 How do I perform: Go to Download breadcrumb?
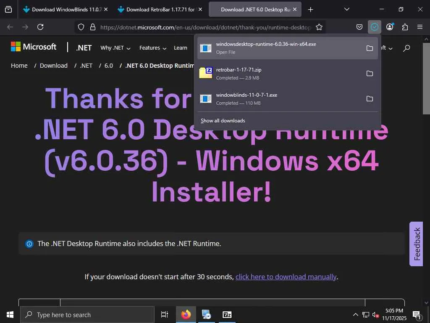[54, 66]
